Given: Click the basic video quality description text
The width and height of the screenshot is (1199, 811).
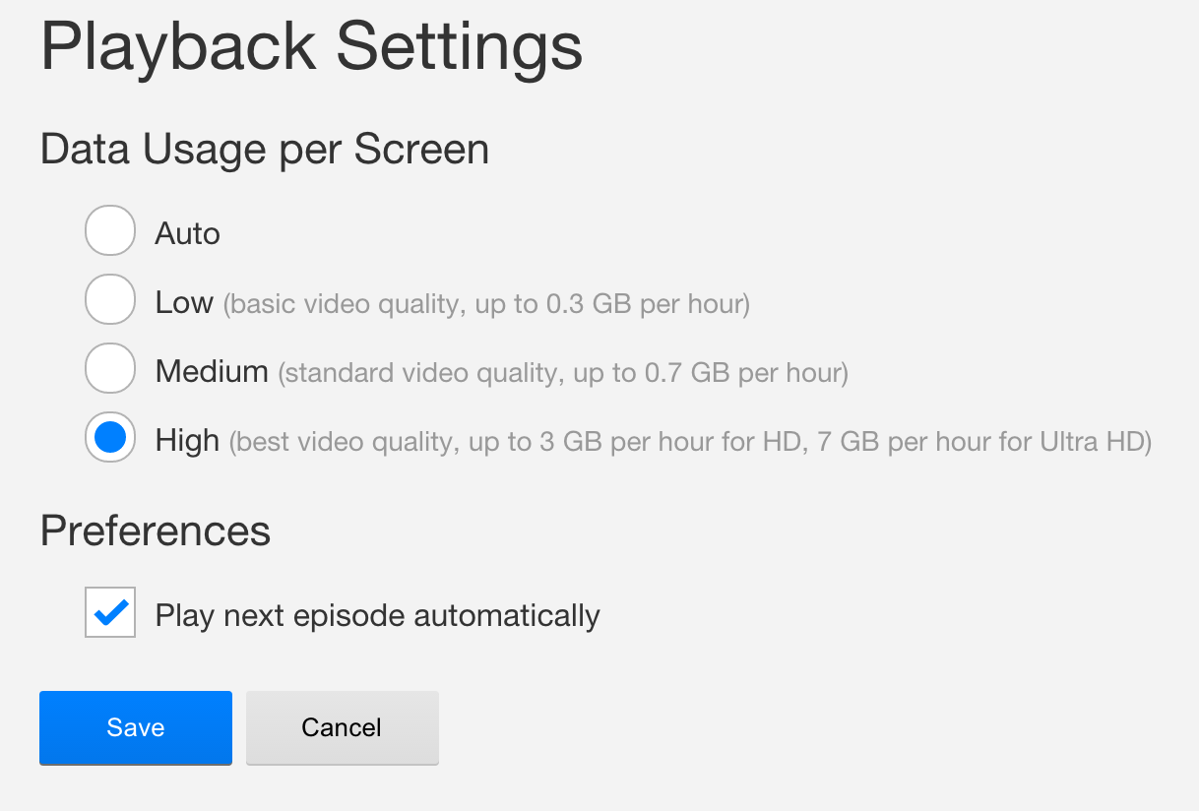Looking at the screenshot, I should (x=486, y=304).
